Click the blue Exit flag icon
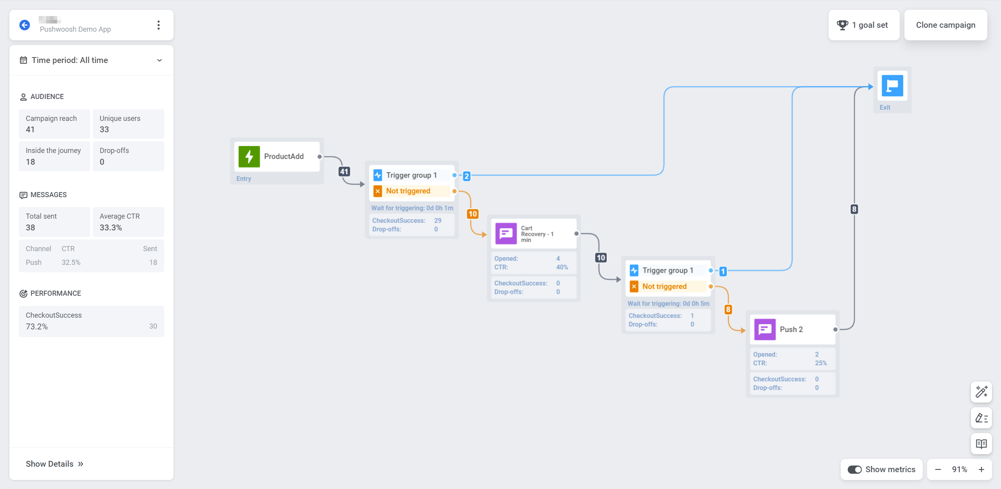The width and height of the screenshot is (1001, 489). pos(892,86)
